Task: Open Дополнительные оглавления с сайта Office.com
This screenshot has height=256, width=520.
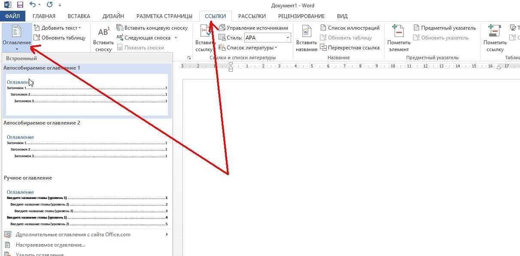Action: pyautogui.click(x=87, y=235)
